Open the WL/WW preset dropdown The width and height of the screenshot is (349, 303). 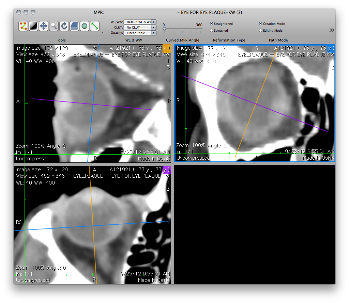(x=140, y=22)
